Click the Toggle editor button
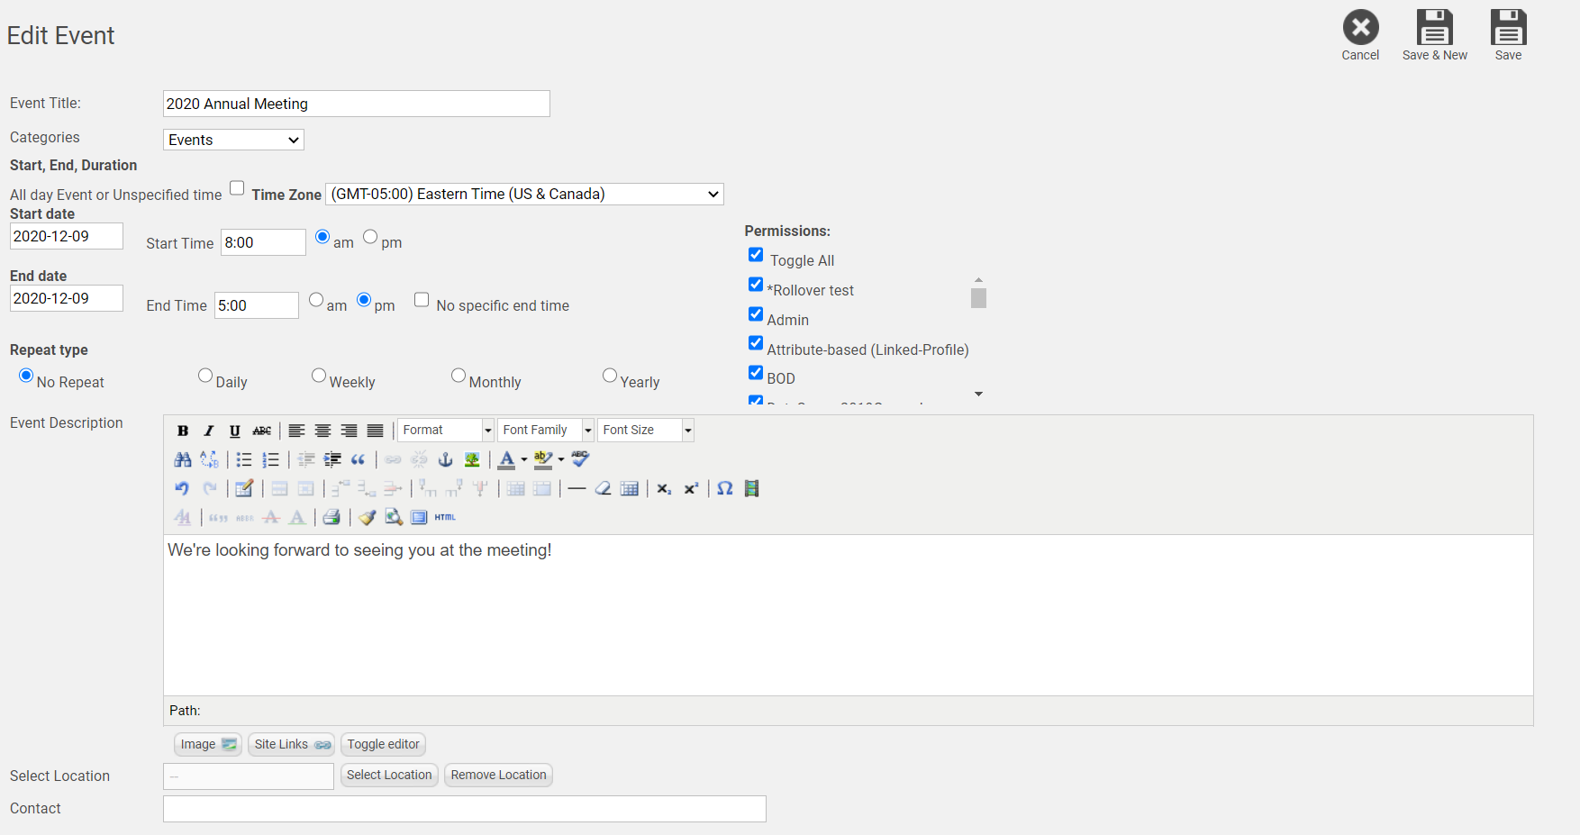This screenshot has width=1580, height=835. click(x=383, y=744)
